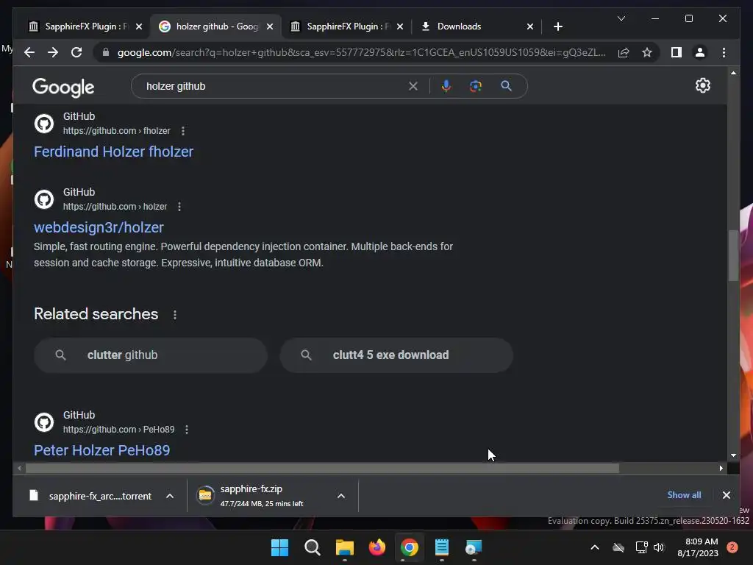Open the notification badge showing 2
Viewport: 753px width, 565px height.
click(x=732, y=547)
